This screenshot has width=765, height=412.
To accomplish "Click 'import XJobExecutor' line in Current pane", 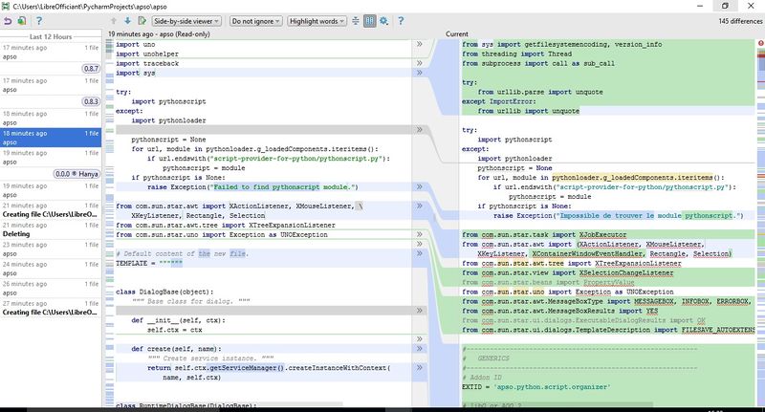I will click(544, 234).
